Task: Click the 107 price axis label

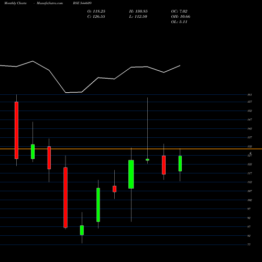Action: pyautogui.click(x=249, y=191)
